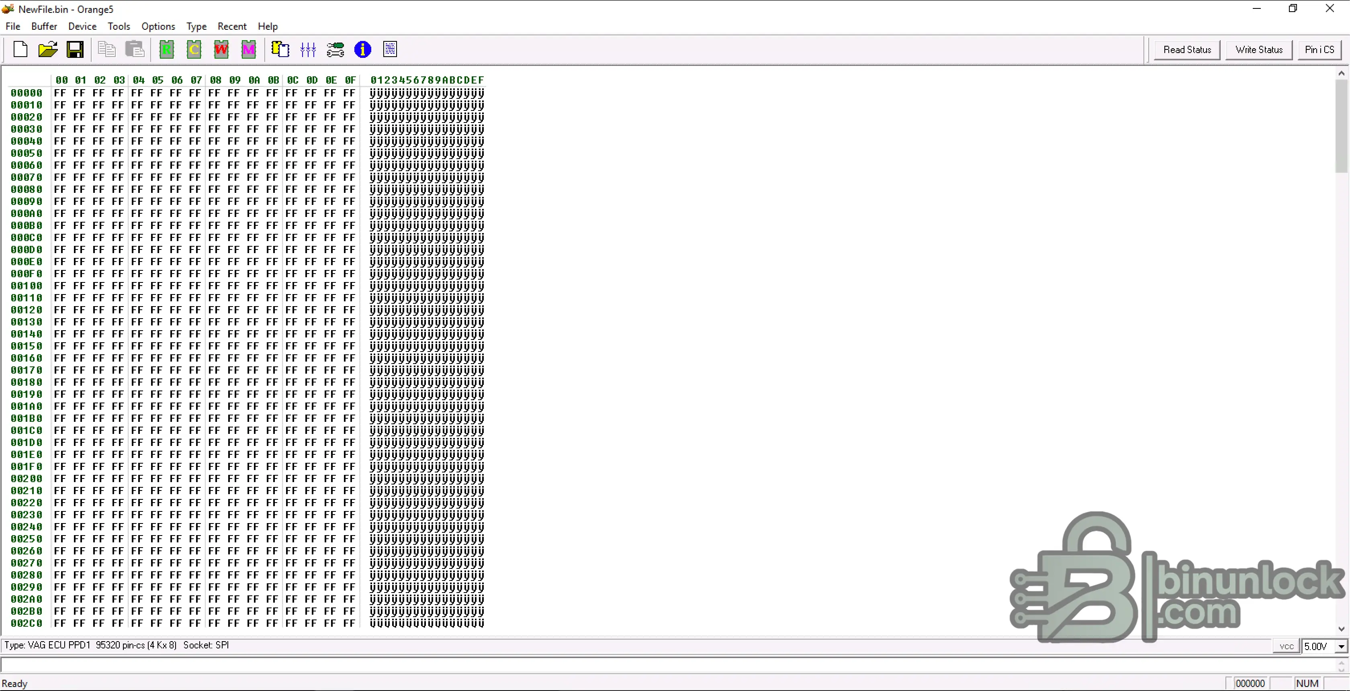This screenshot has width=1350, height=691.
Task: Click Ready status text
Action: pyautogui.click(x=15, y=683)
